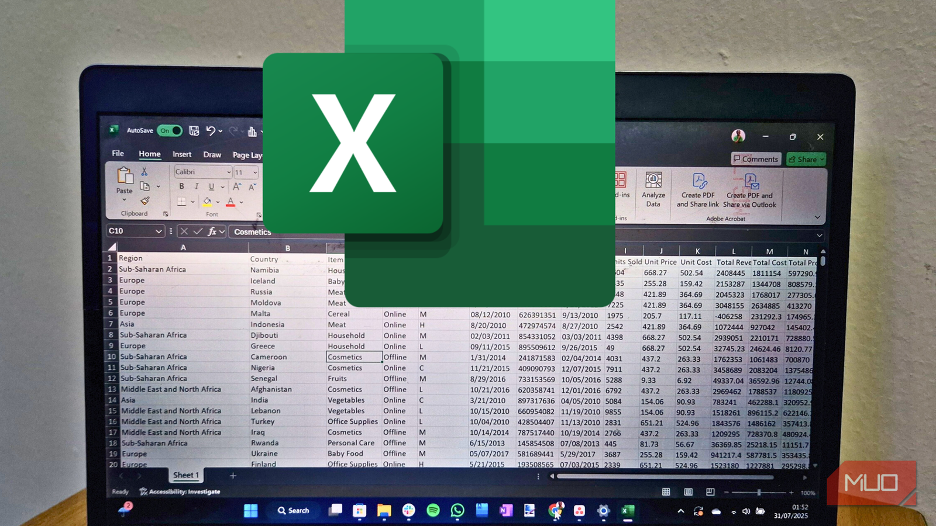The image size is (936, 526).
Task: Open the Comments panel
Action: [x=756, y=159]
